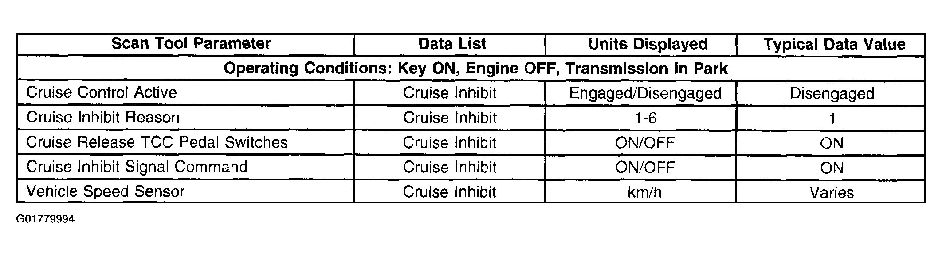This screenshot has width=942, height=256.
Task: Click the typical value 1 cell
Action: point(832,118)
